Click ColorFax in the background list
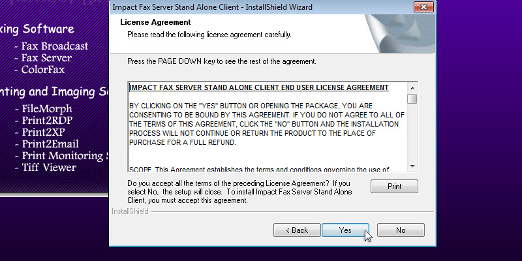 [x=43, y=69]
